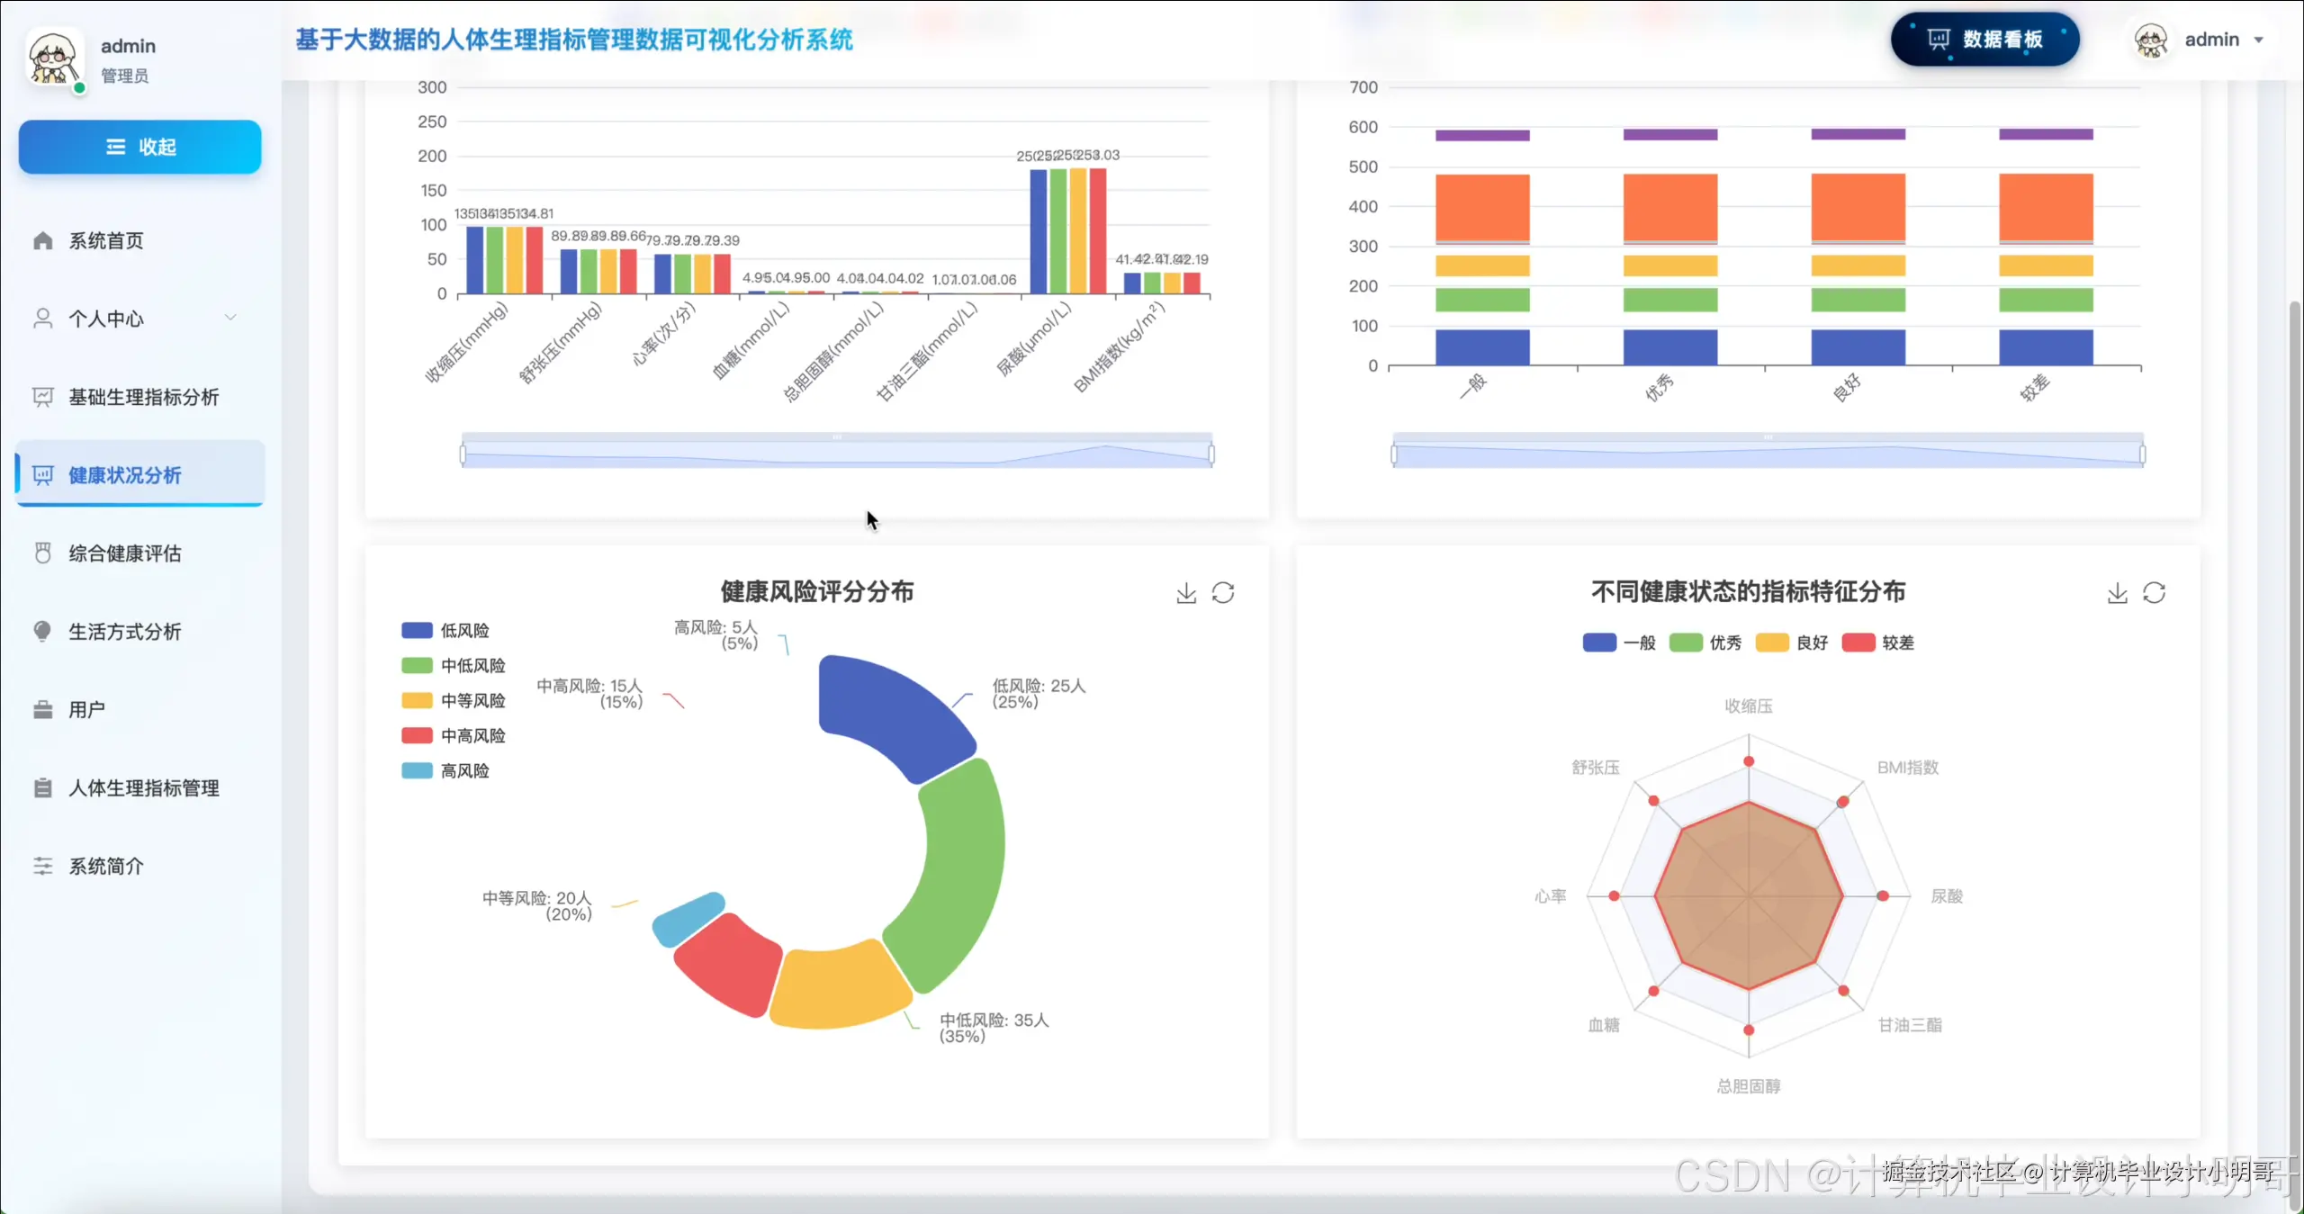Image resolution: width=2304 pixels, height=1214 pixels.
Task: Toggle 优秀 legend in radar chart
Action: pos(1686,643)
